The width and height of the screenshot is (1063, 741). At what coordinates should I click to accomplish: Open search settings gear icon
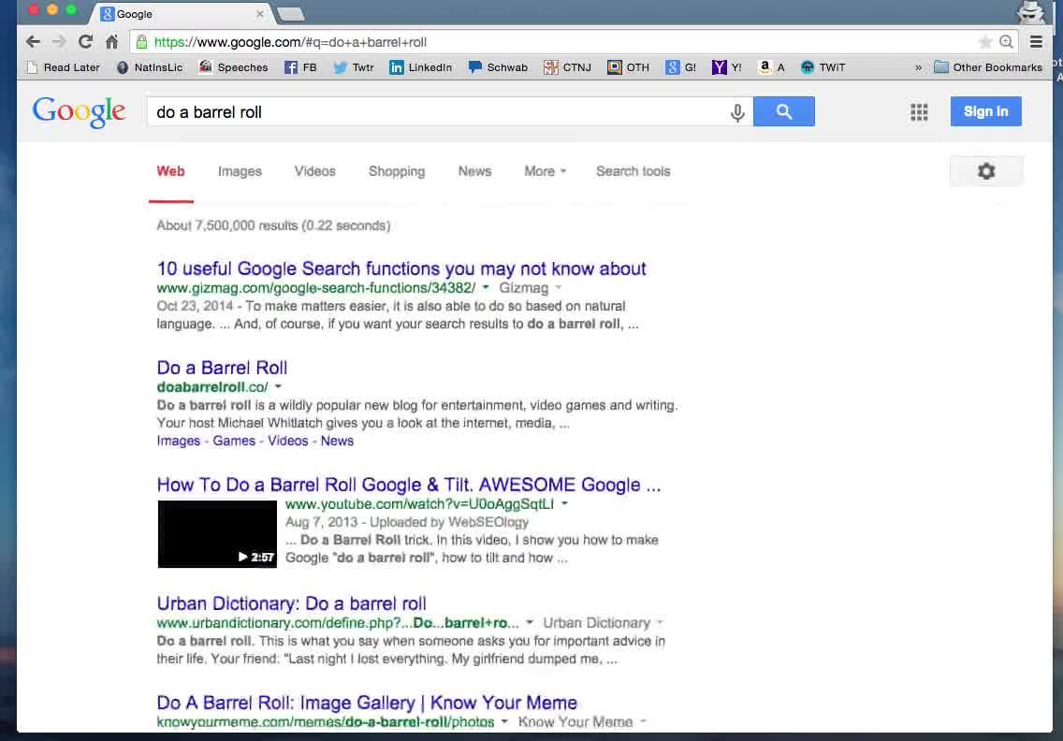point(985,171)
